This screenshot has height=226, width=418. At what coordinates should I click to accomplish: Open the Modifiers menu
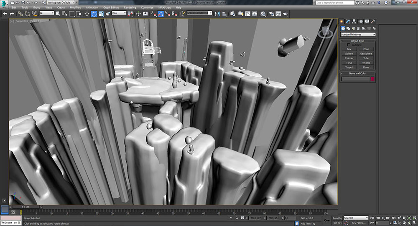tap(75, 8)
